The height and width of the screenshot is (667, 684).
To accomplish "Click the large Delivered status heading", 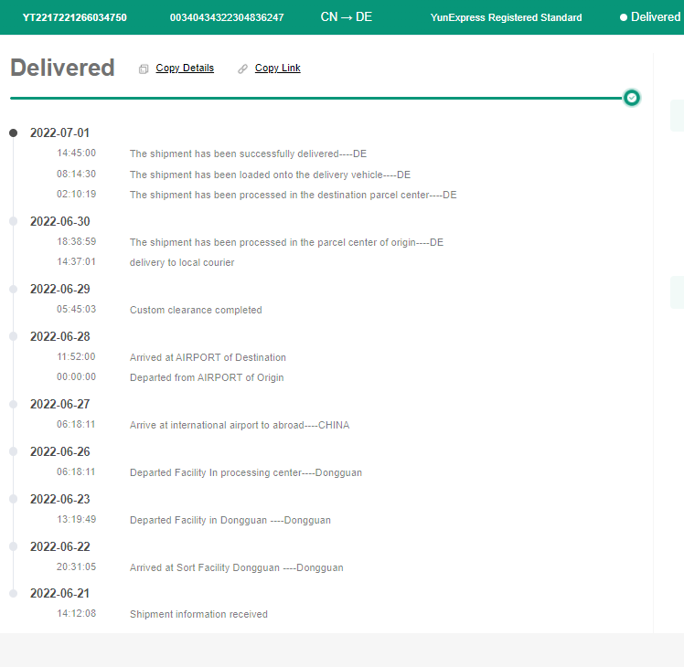I will point(62,68).
